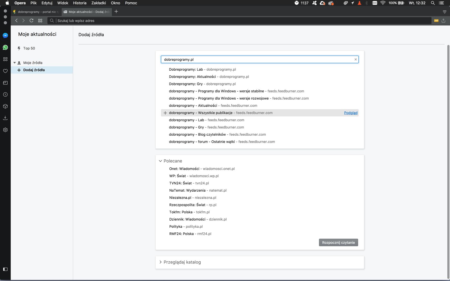Open Messenger in the Opera sidebar
The width and height of the screenshot is (450, 281).
tap(5, 36)
